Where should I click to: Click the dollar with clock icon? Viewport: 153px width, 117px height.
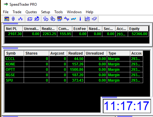(x=53, y=19)
